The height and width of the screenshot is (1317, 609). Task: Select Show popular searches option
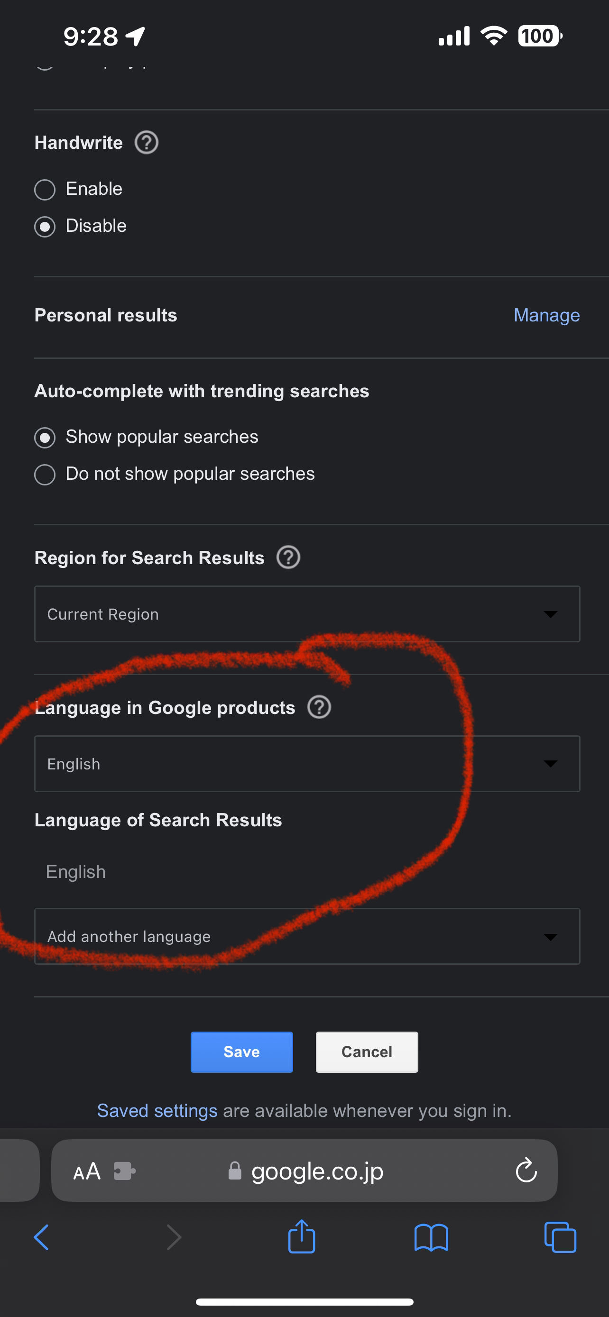pyautogui.click(x=45, y=438)
